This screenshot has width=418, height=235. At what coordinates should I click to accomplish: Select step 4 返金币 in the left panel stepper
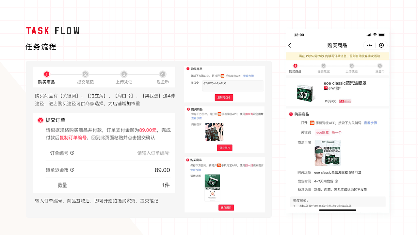[x=163, y=78]
